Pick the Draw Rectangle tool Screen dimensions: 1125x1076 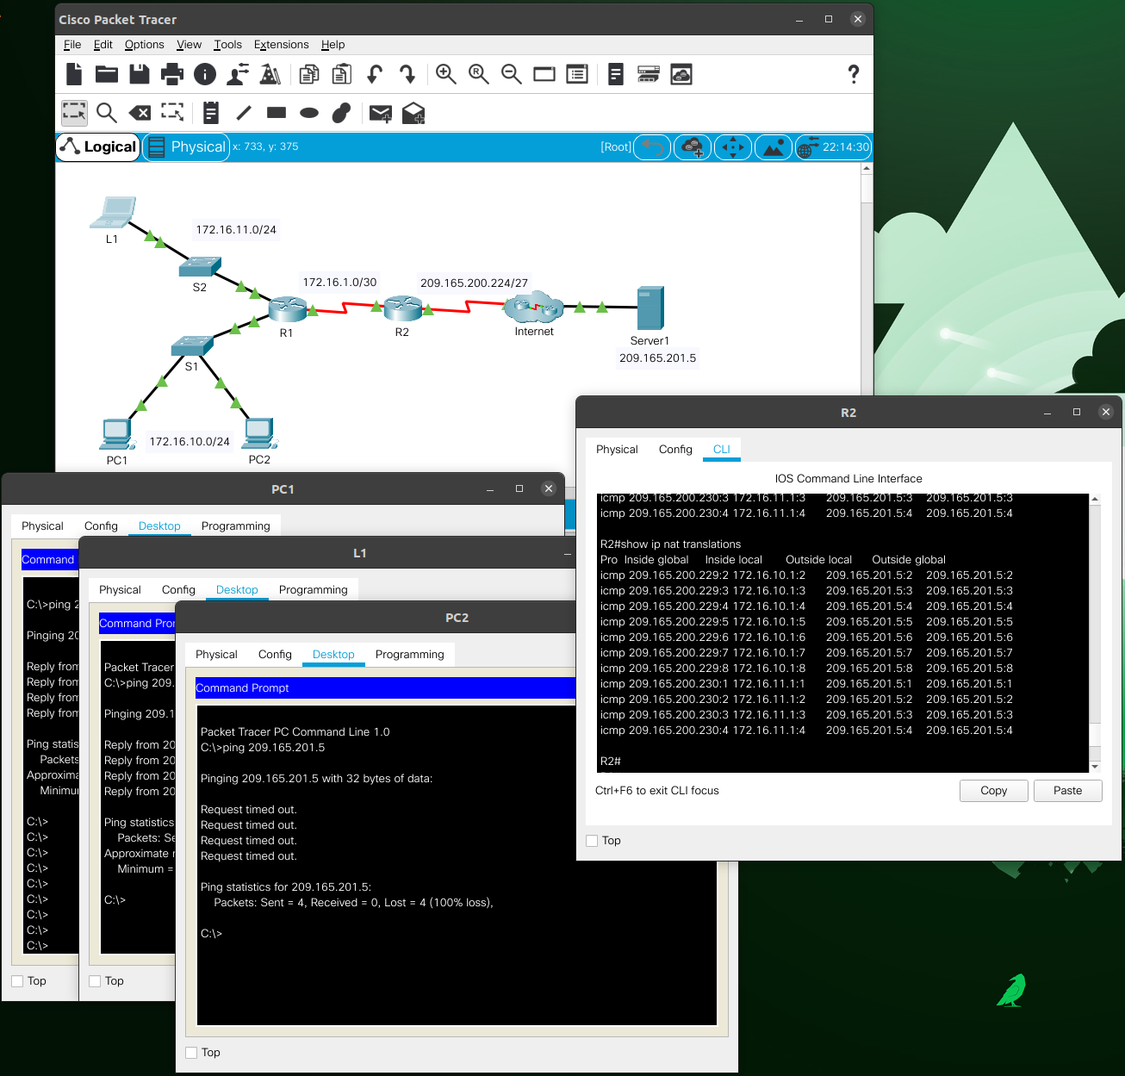coord(277,112)
